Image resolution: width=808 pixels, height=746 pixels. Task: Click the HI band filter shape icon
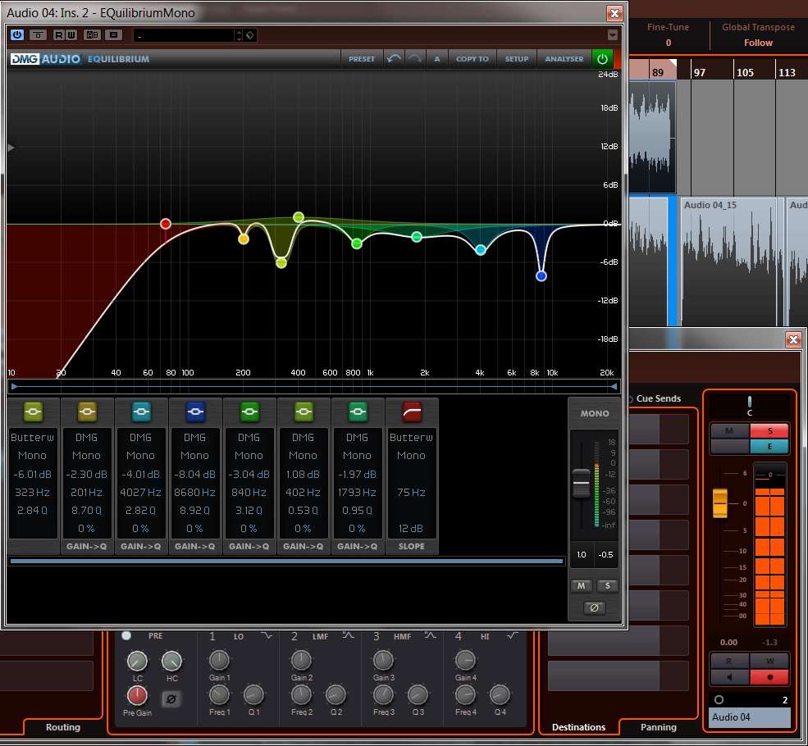coord(512,636)
